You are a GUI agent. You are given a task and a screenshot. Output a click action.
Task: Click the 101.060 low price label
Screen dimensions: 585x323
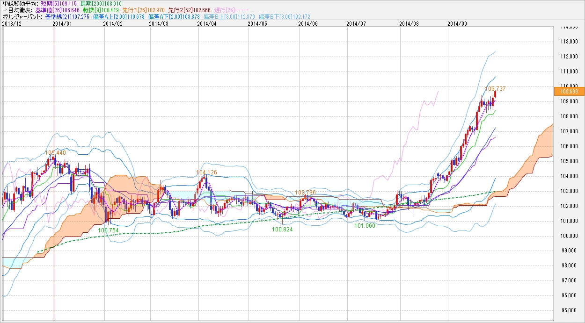click(365, 225)
